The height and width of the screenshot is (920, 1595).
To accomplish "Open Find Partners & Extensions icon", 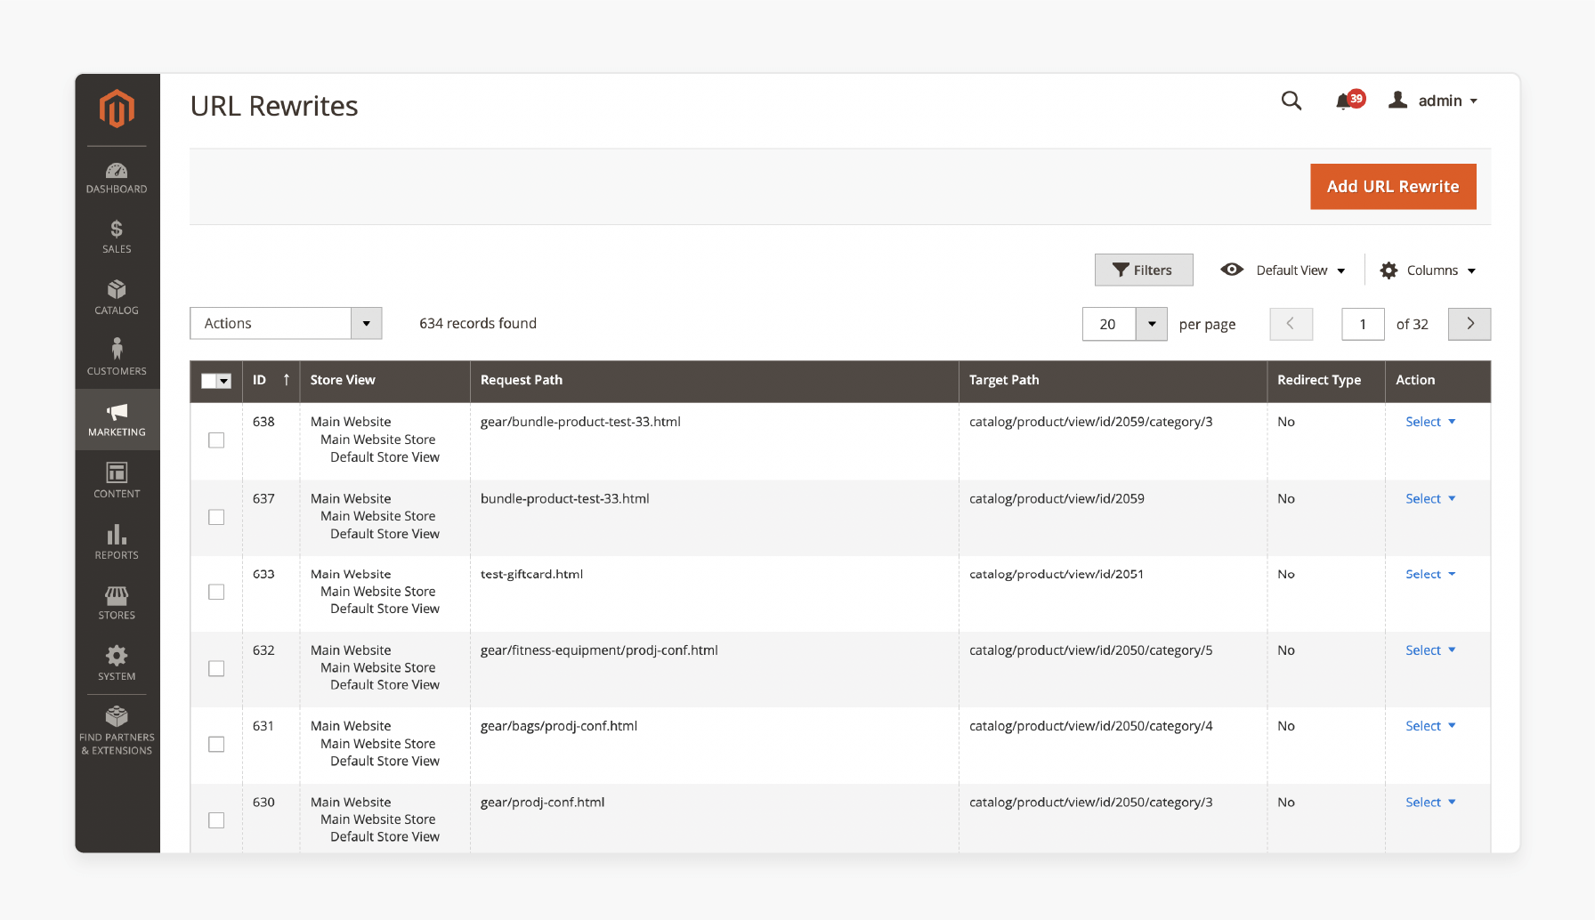I will pyautogui.click(x=117, y=716).
